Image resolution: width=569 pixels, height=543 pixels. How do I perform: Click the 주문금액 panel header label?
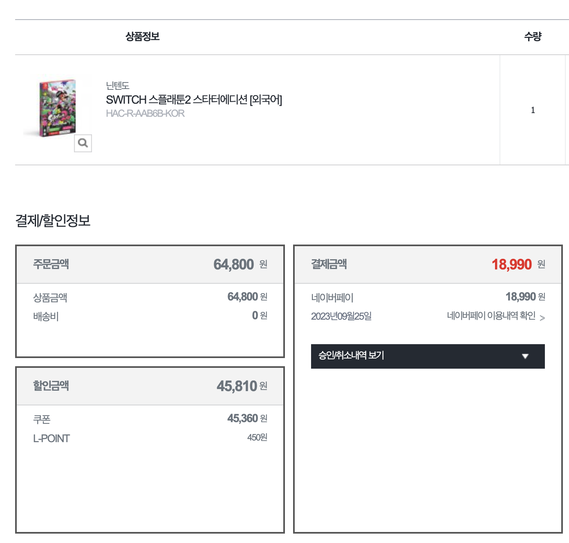51,264
